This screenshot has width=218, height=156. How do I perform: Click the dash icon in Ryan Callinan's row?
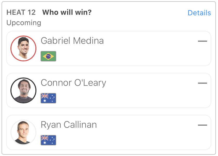202,125
